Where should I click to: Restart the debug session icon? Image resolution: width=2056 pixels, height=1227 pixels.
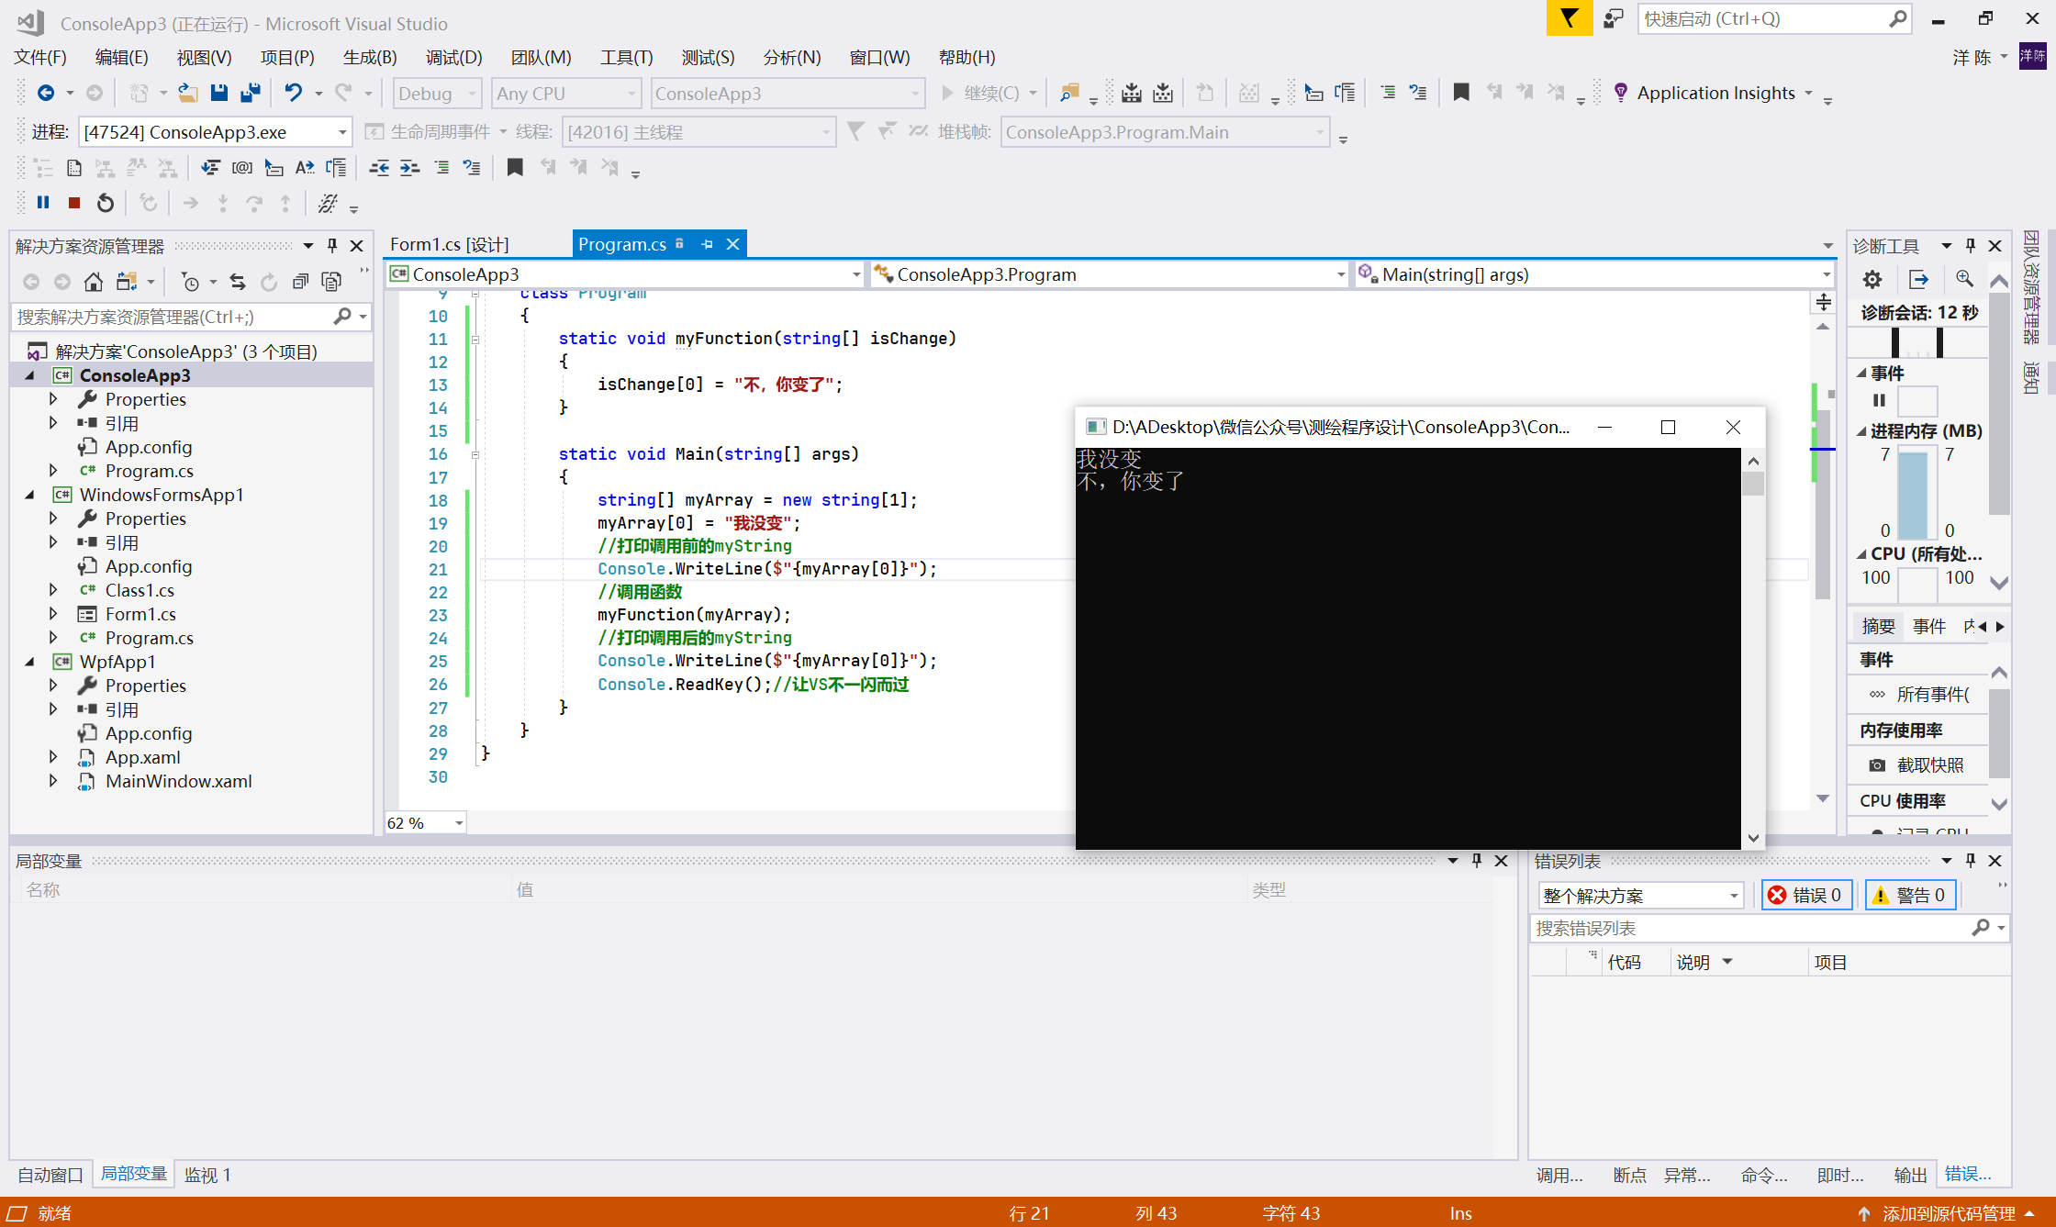point(106,203)
